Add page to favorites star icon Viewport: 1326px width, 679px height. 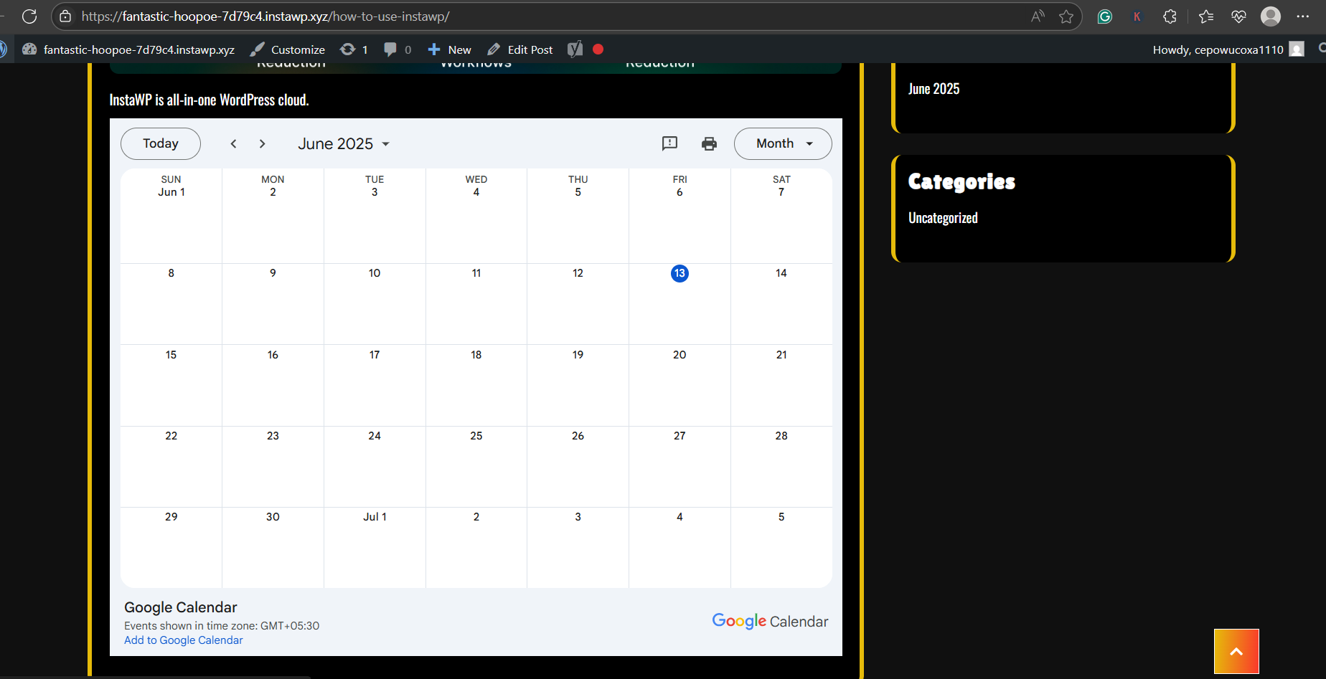[x=1066, y=16]
